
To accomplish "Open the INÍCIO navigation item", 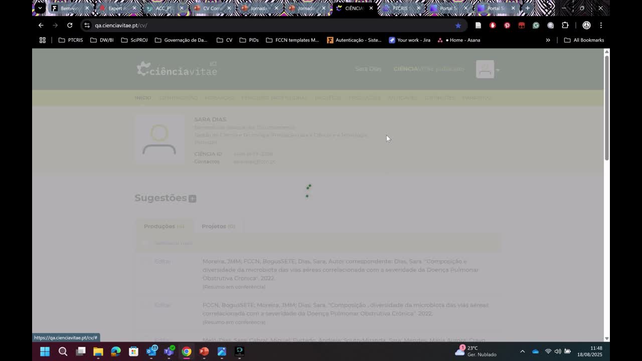I will coord(143,98).
